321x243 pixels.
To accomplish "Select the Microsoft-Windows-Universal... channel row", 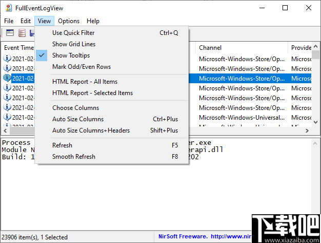I will coord(242,118).
